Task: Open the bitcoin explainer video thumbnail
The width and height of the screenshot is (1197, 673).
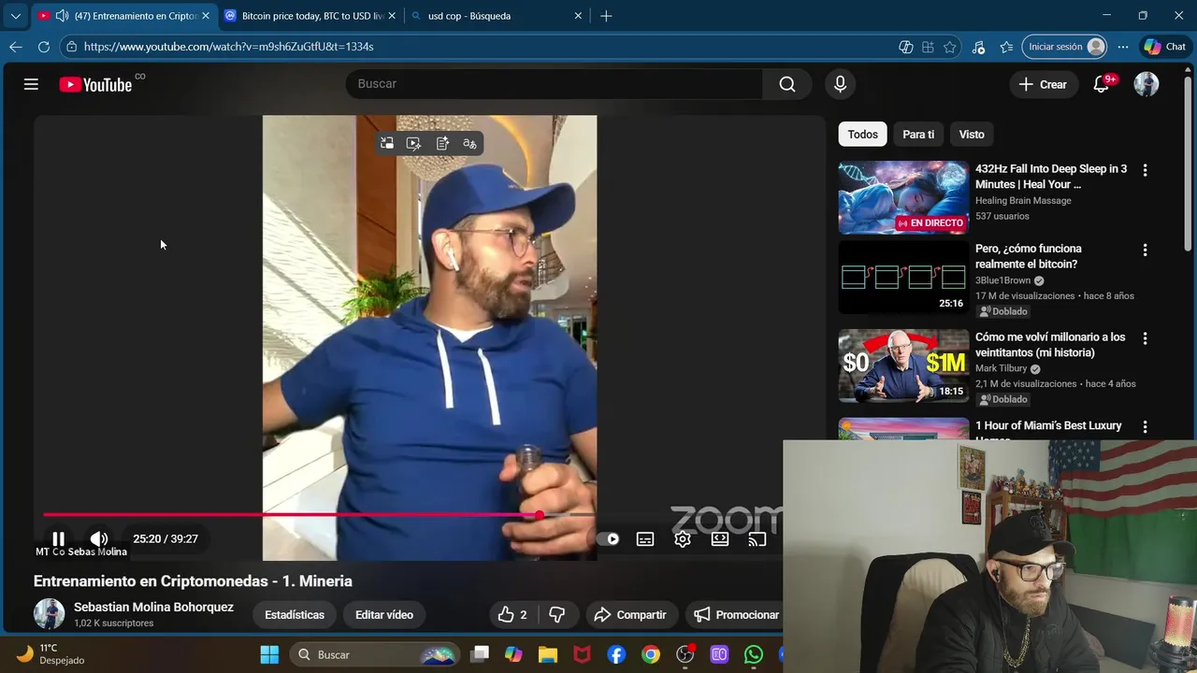Action: 903,277
